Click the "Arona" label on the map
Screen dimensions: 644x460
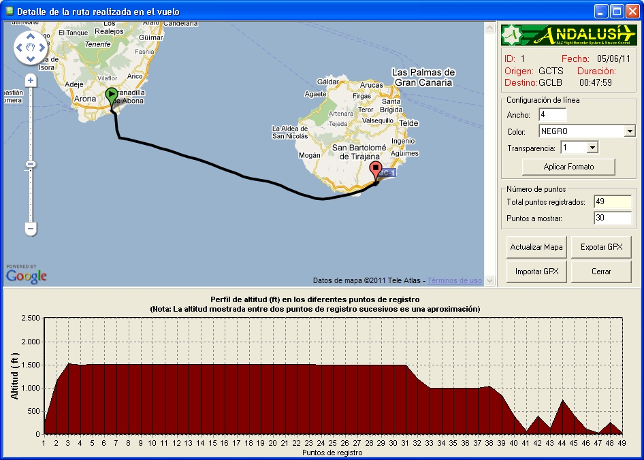tap(85, 99)
